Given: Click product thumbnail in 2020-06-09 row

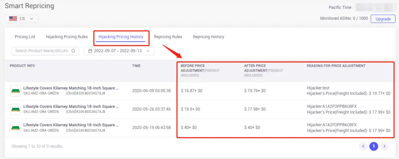Looking at the screenshot, I should [15, 91].
